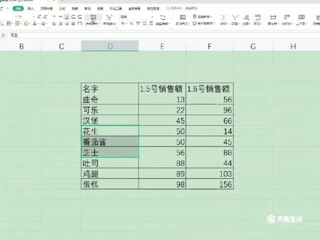The image size is (320, 240).
Task: Click the Fill icon in ribbon
Action: (257, 18)
